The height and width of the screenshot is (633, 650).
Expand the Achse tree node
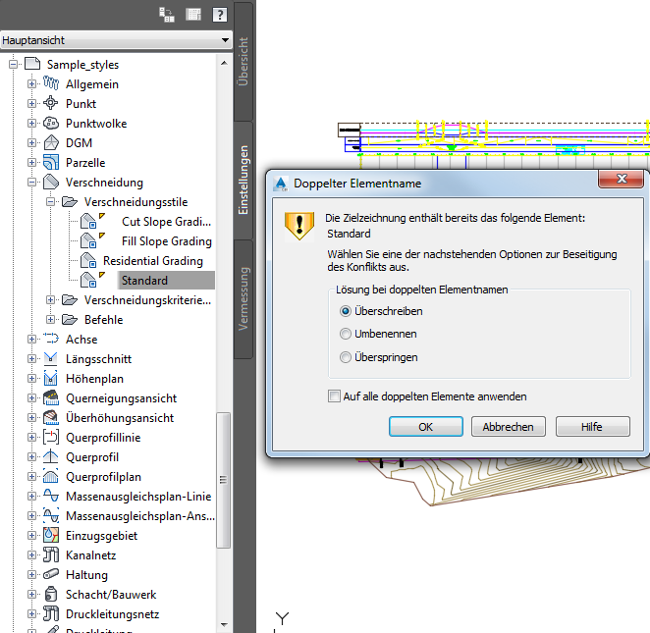pyautogui.click(x=32, y=339)
